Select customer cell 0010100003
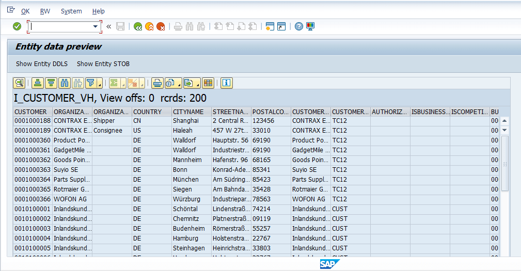Screen dimensions: 521x271 [x=33, y=229]
